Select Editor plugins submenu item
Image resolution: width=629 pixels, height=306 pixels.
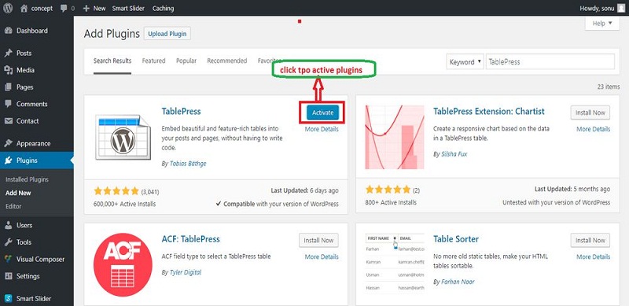(x=13, y=206)
